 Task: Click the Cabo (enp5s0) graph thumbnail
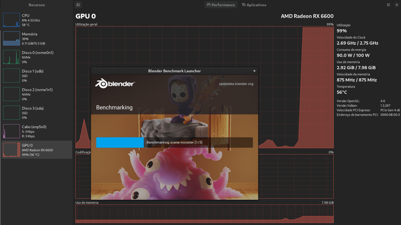pos(11,131)
